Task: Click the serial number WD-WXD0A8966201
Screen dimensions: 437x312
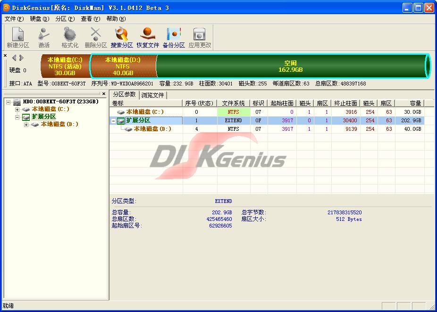Action: tap(132, 84)
